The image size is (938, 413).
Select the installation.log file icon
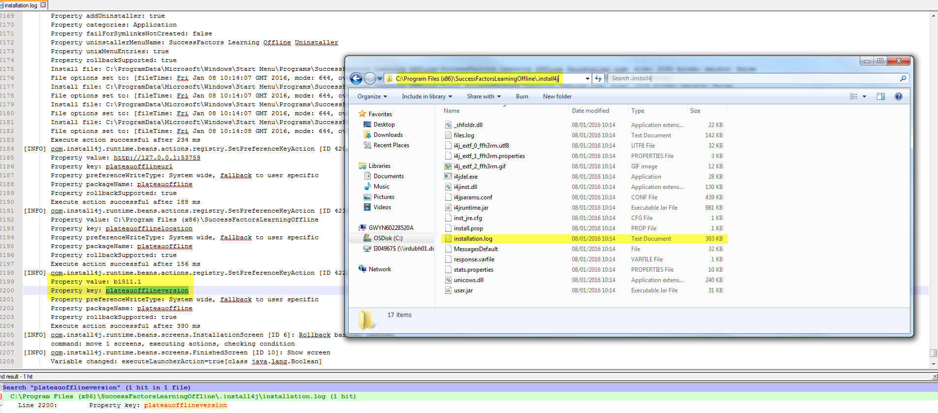pyautogui.click(x=448, y=239)
